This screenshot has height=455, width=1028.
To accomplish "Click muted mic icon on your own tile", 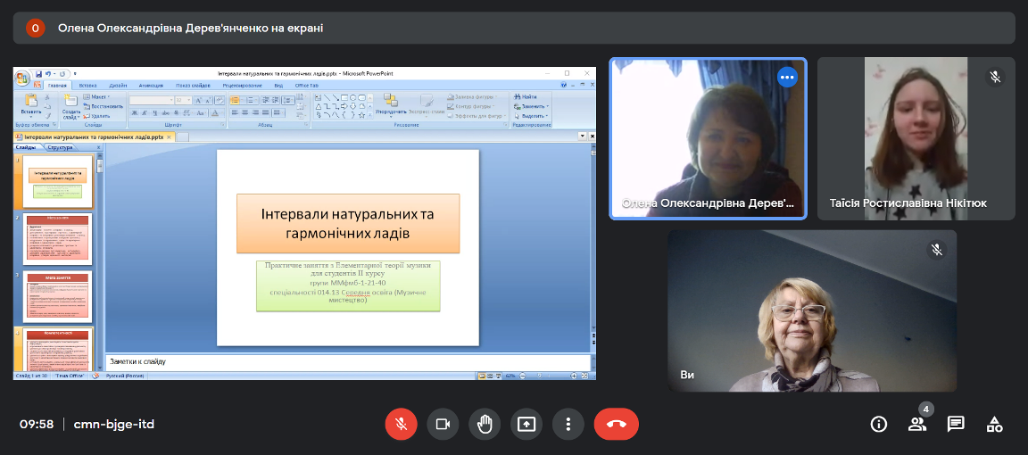I will 936,250.
